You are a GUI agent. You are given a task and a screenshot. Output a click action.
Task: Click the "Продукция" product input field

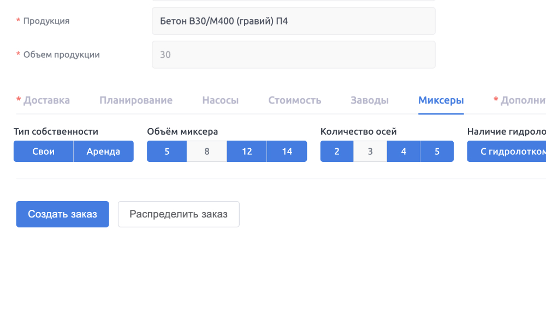coord(293,21)
